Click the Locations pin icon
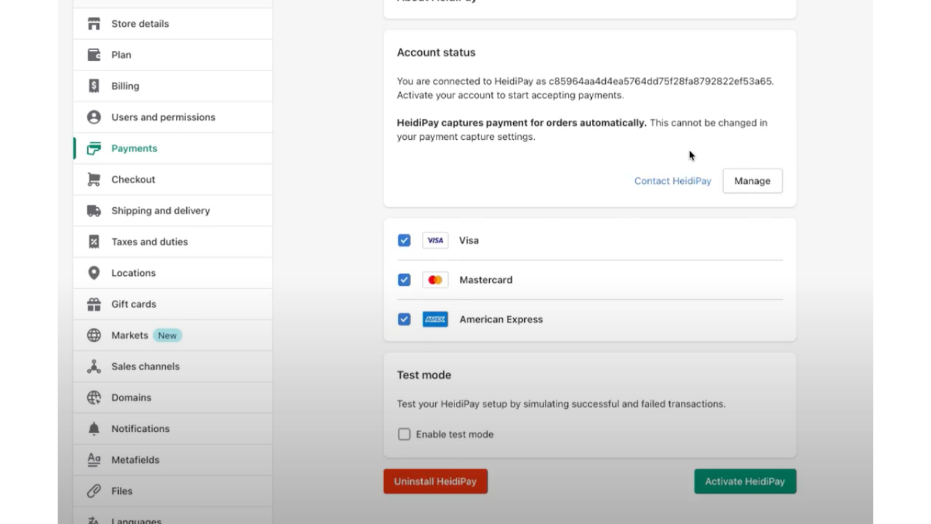This screenshot has height=524, width=931. pos(94,273)
